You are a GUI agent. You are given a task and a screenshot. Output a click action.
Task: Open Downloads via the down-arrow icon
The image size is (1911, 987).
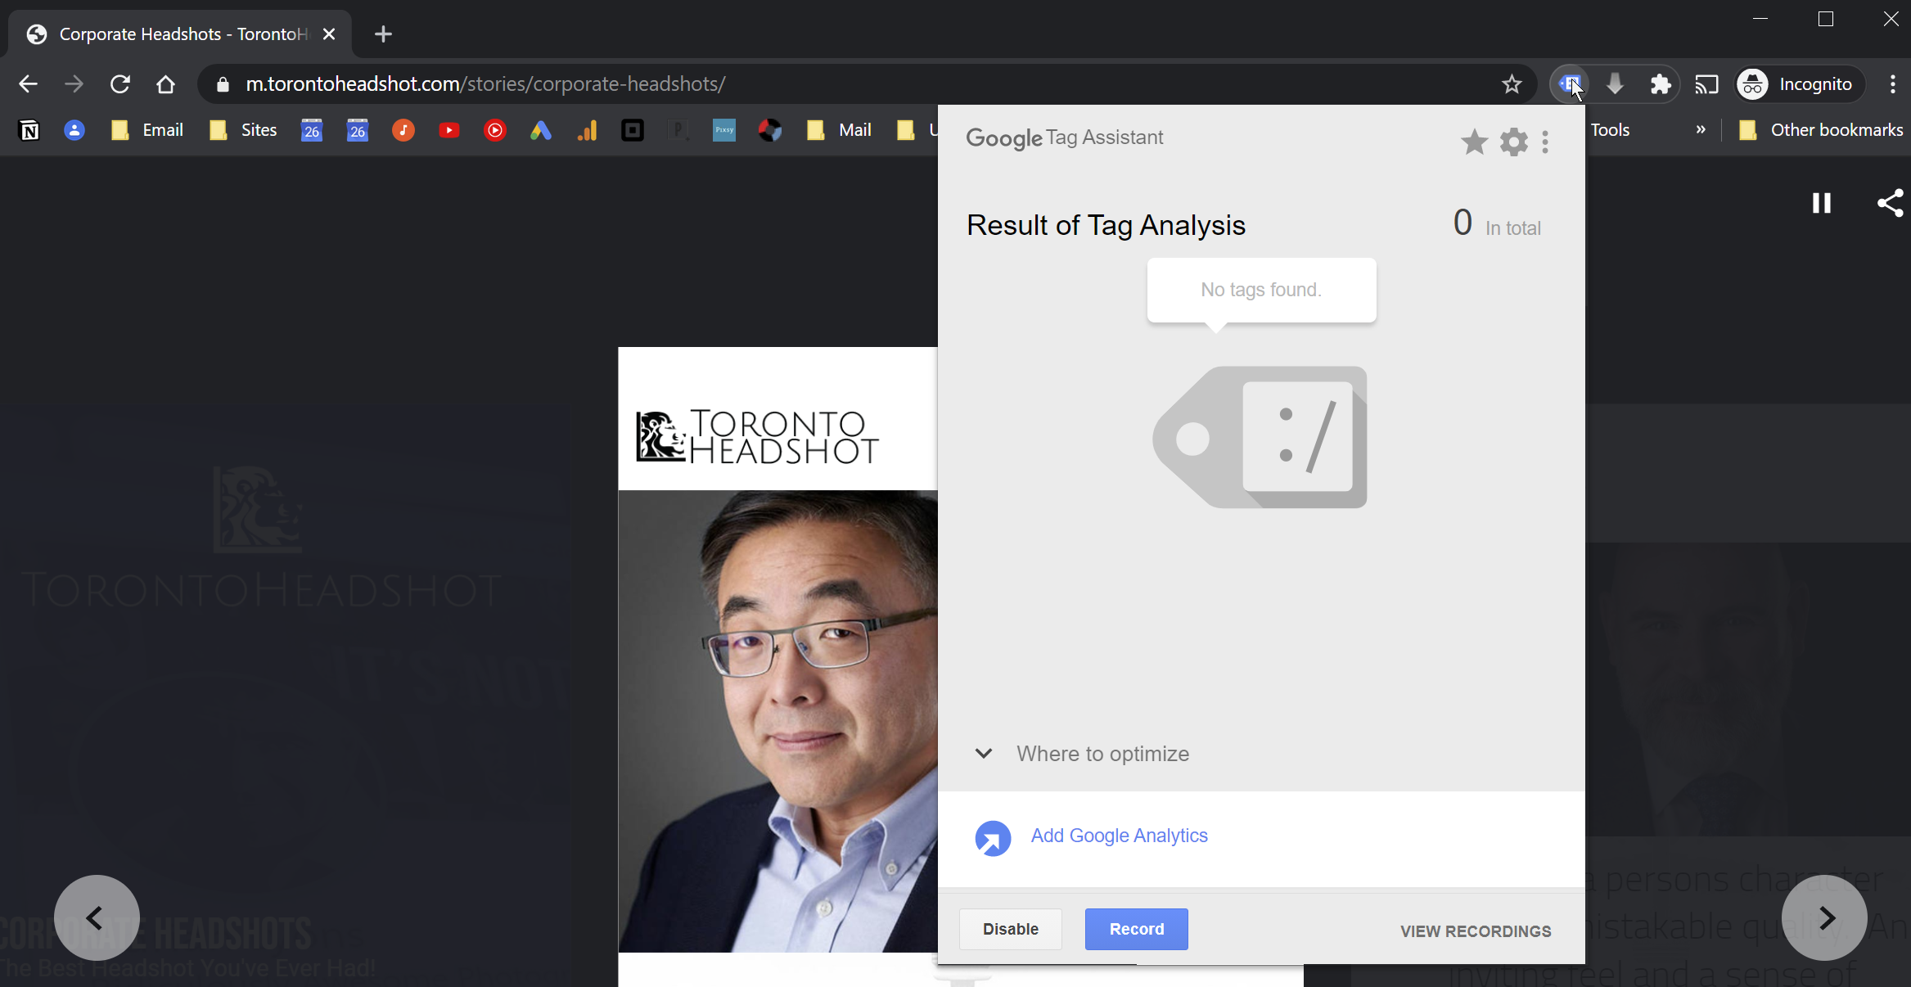point(1615,83)
